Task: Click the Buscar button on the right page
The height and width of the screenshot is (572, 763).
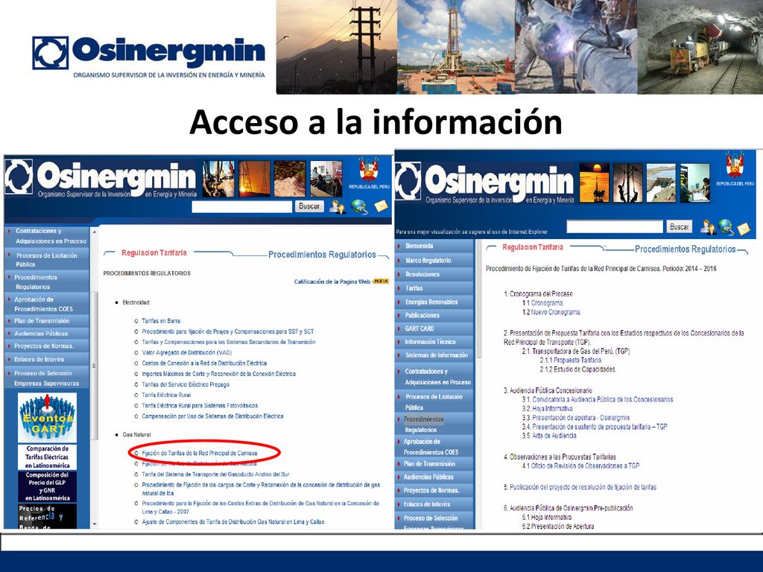Action: coord(679,226)
